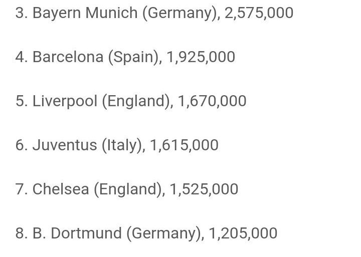Click the Chelsea club name
Screen dimensions: 361x257
click(61, 189)
